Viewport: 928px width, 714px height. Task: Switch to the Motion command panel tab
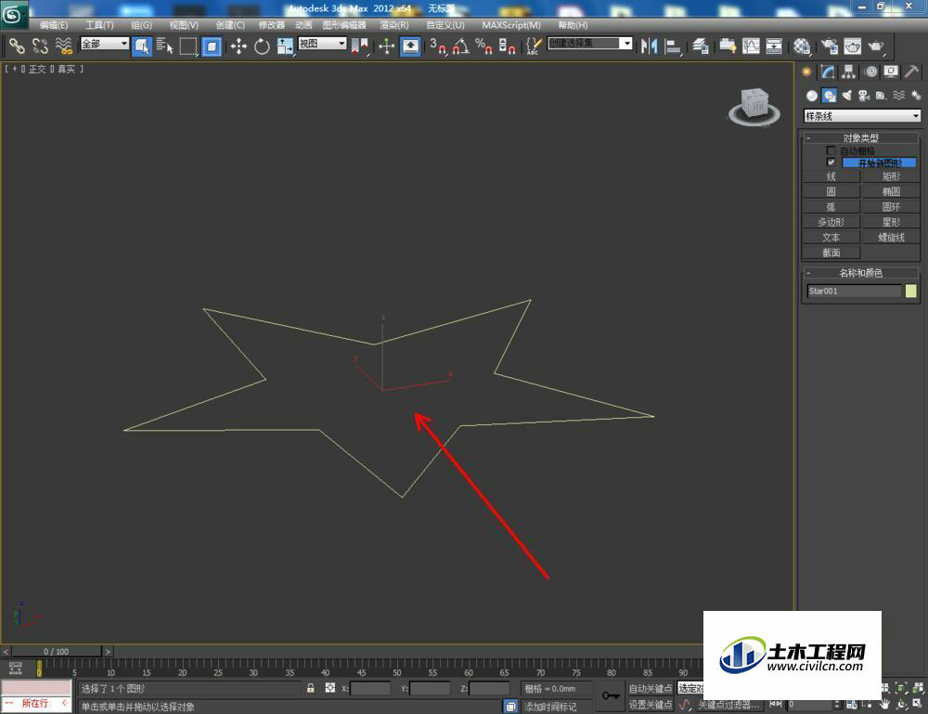pos(870,71)
